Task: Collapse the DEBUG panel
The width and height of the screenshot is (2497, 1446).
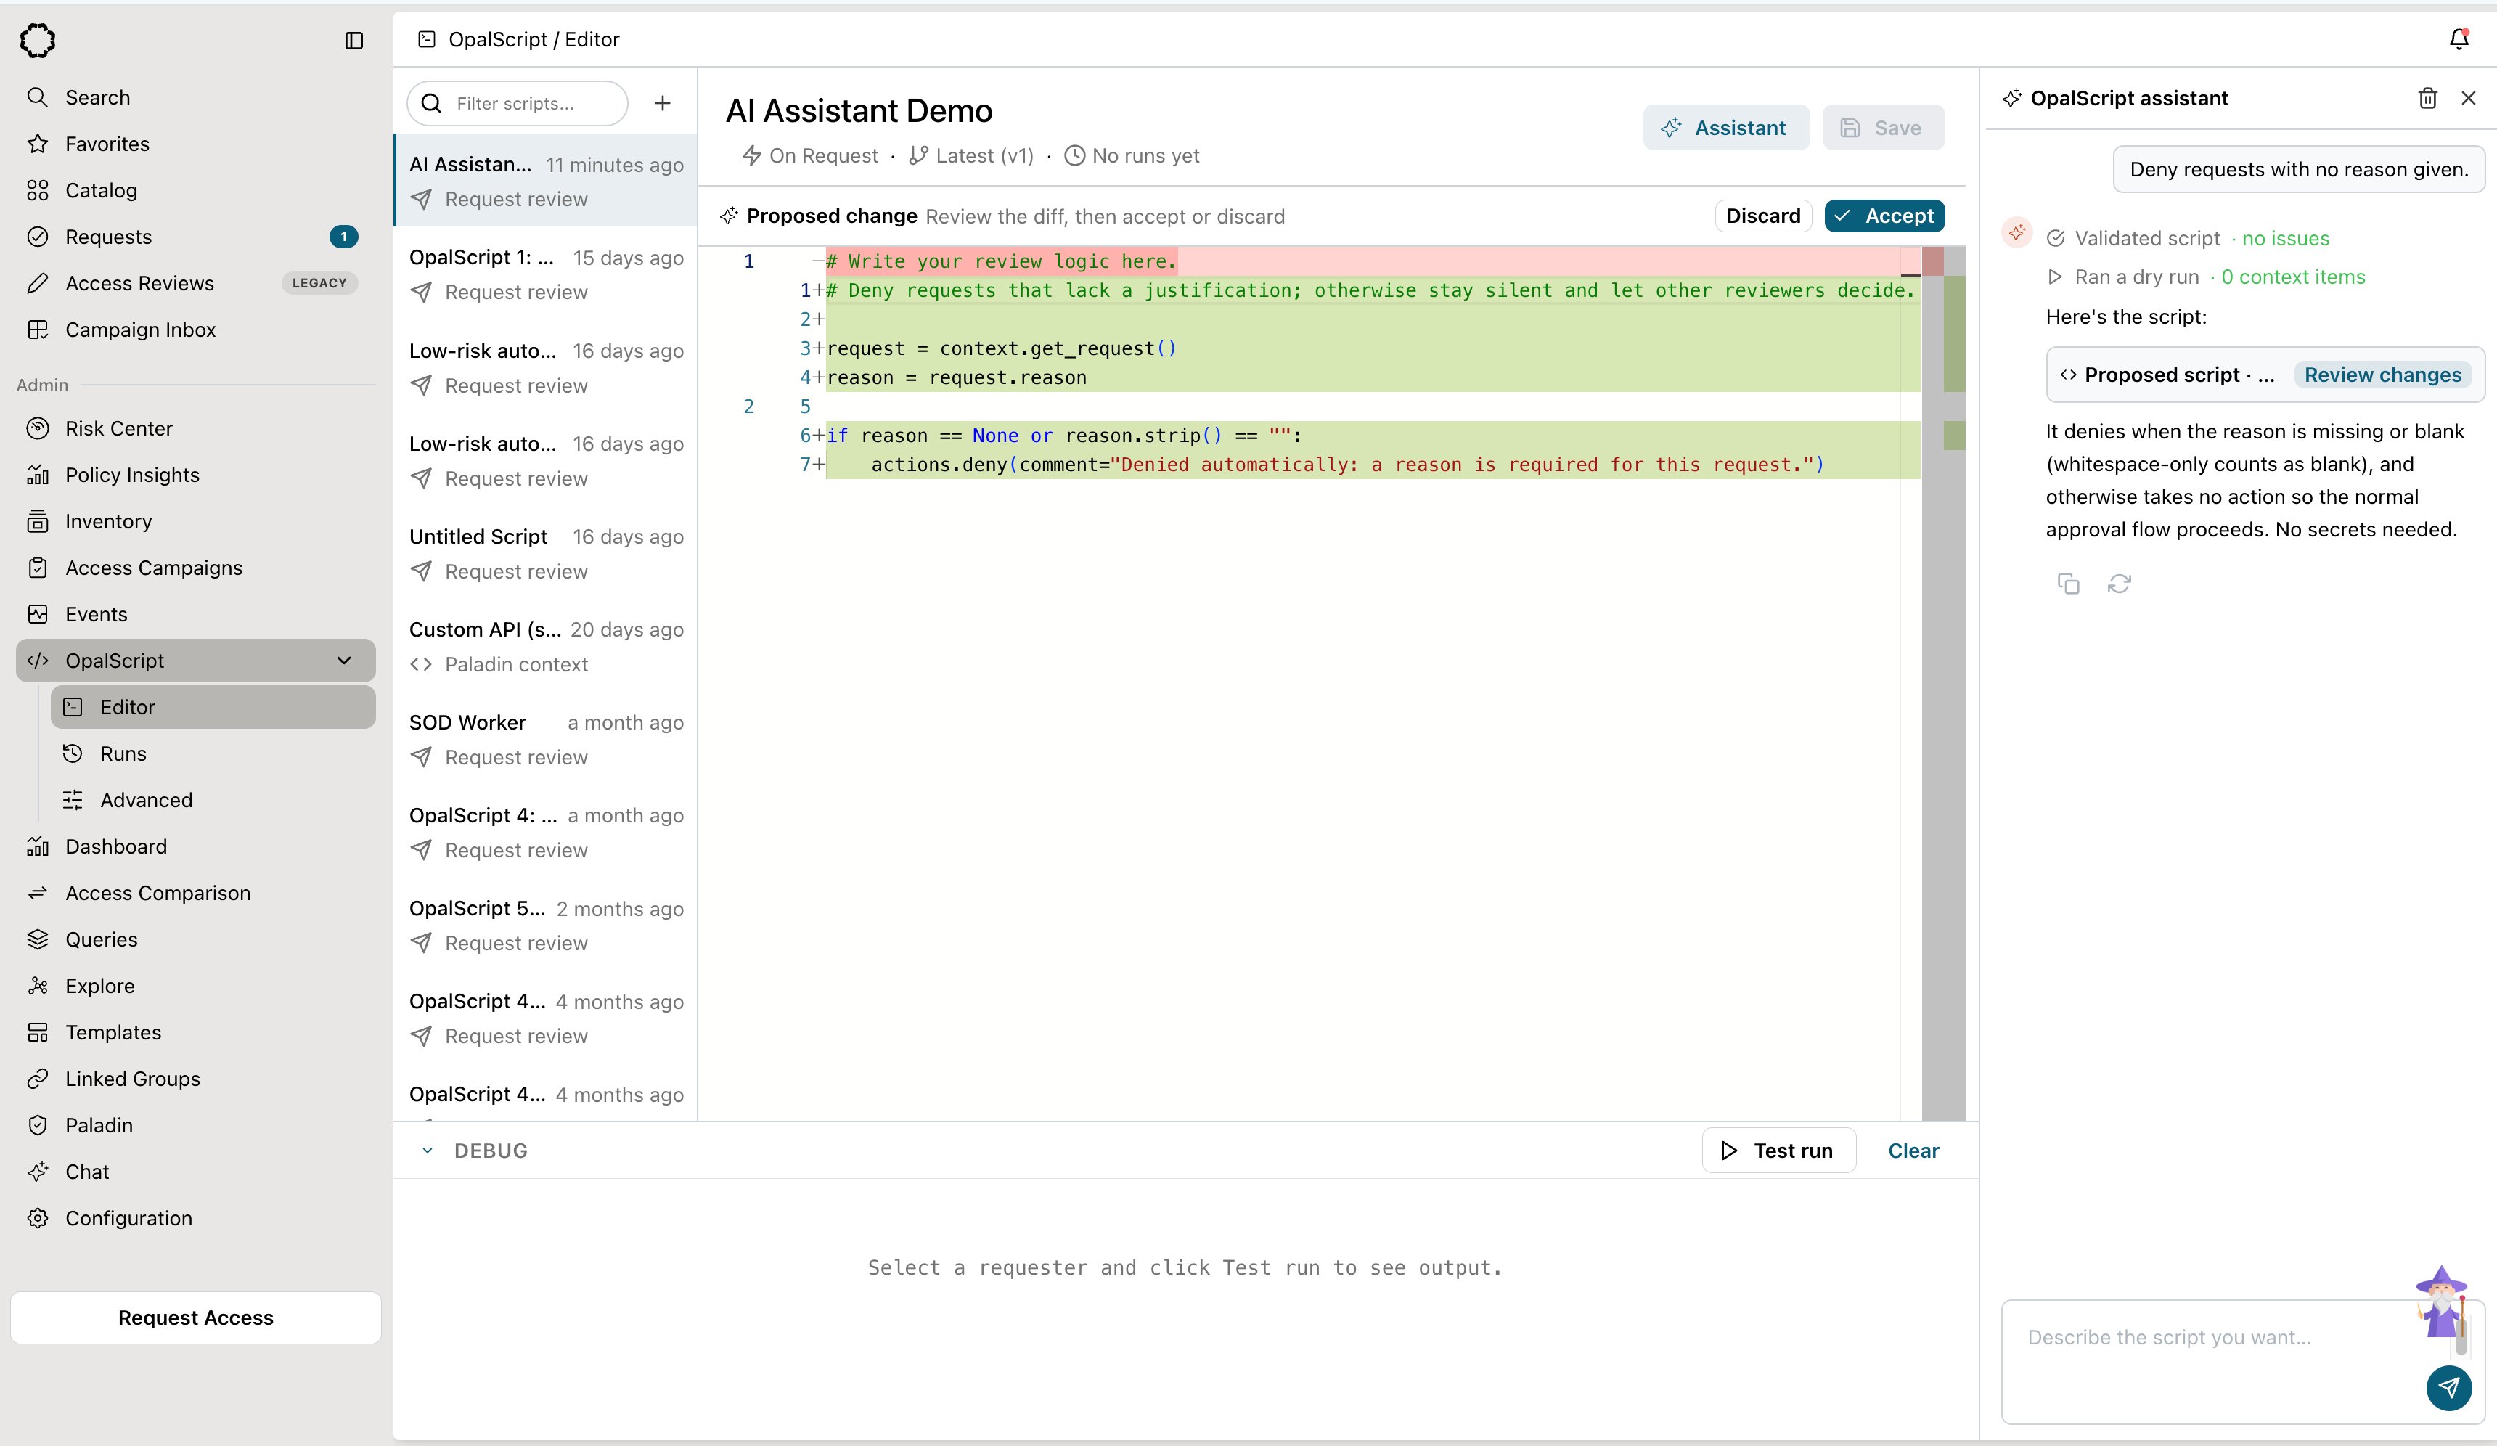Action: (427, 1151)
